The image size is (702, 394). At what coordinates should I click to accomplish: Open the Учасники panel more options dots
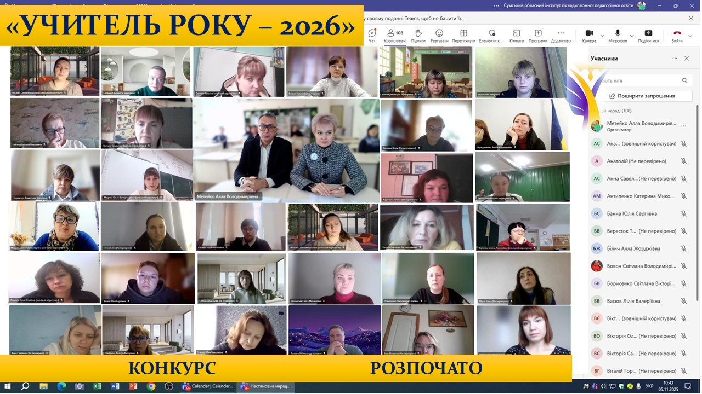click(x=675, y=59)
